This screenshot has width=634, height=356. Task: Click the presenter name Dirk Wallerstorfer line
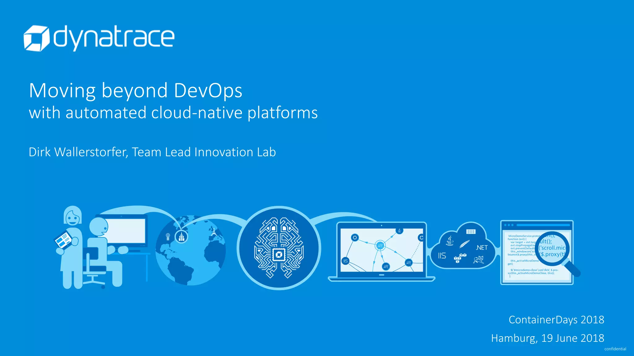pos(152,152)
